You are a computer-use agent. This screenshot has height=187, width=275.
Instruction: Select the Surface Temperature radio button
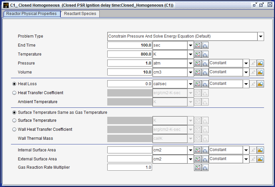coord(14,120)
